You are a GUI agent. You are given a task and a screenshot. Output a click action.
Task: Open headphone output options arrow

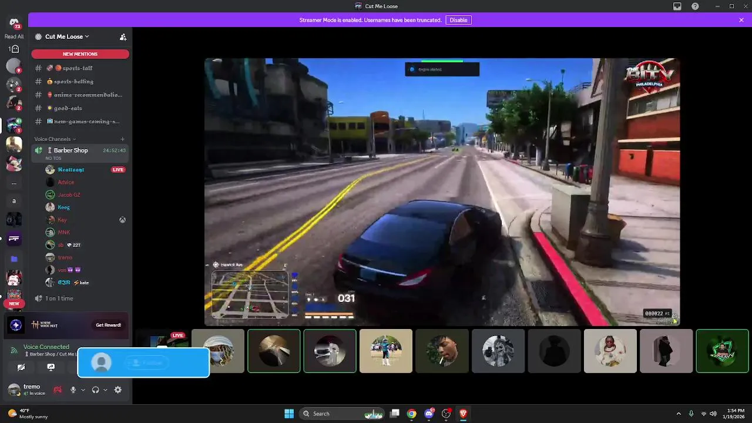[105, 390]
